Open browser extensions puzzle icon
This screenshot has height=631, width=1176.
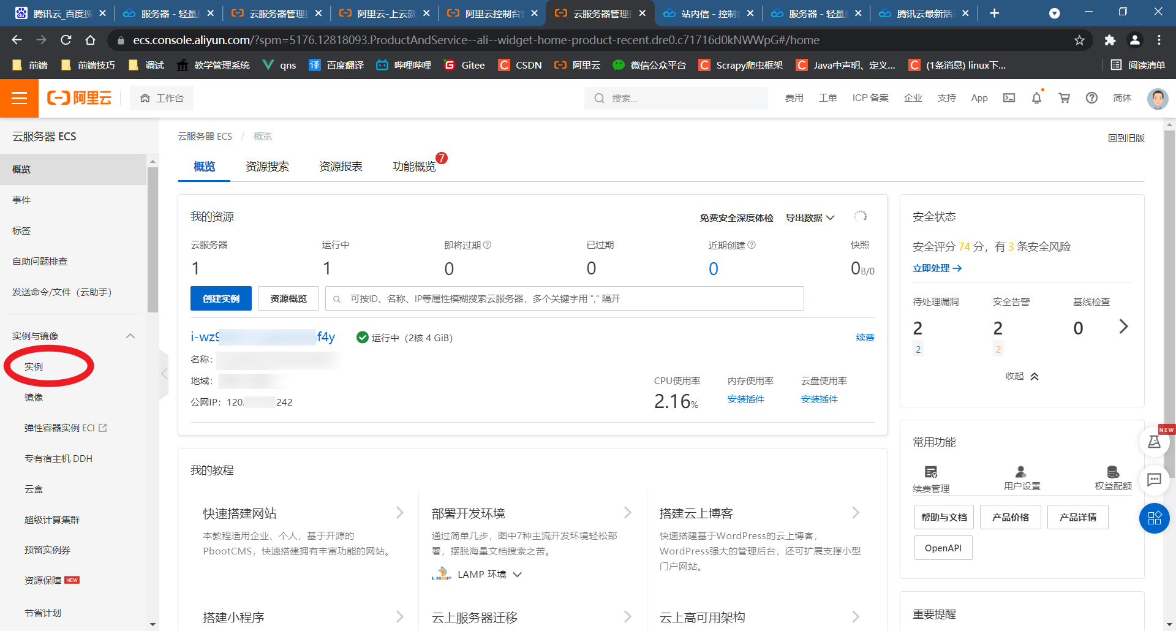coord(1110,40)
